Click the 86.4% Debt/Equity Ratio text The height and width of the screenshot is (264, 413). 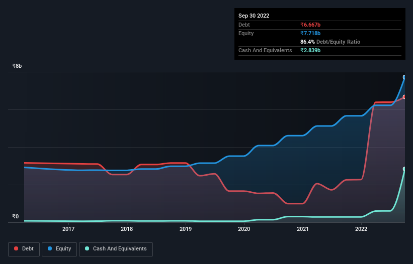tap(330, 42)
